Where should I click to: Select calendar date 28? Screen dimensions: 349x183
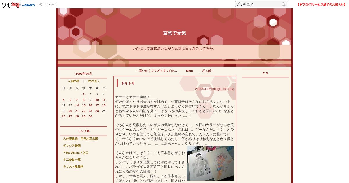point(77,116)
